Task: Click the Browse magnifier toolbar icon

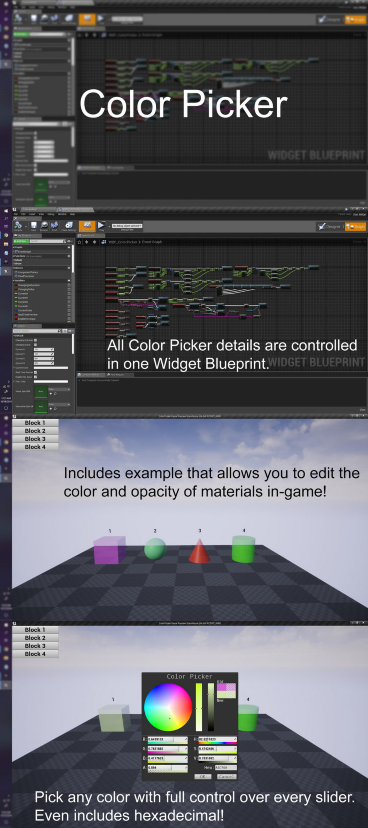Action: coord(44,226)
